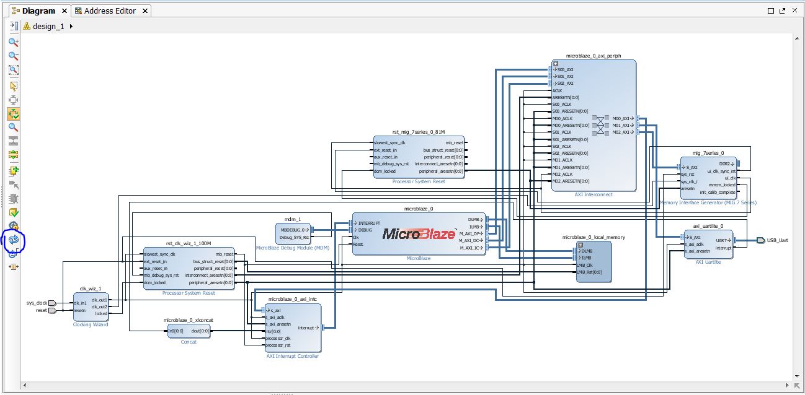
Task: Select the Concat block
Action: click(189, 331)
